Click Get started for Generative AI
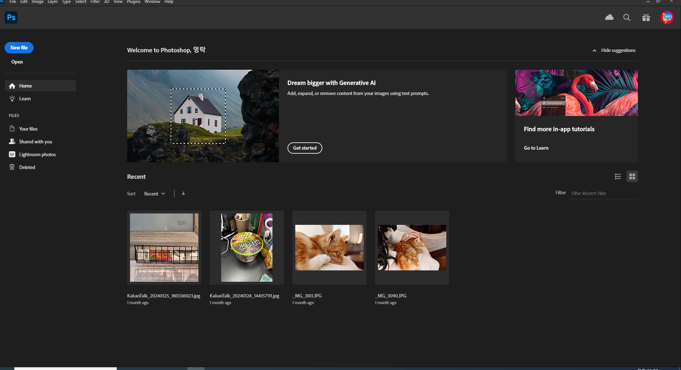 (305, 148)
